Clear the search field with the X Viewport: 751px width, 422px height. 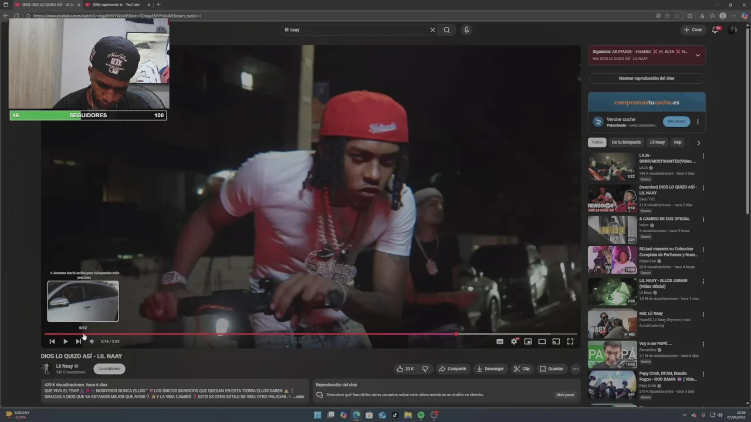pyautogui.click(x=433, y=30)
